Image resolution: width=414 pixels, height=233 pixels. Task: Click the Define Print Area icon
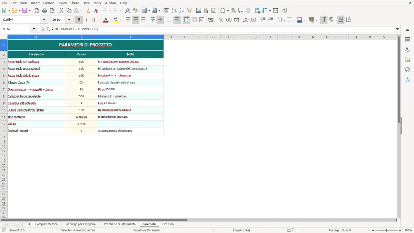point(258,11)
